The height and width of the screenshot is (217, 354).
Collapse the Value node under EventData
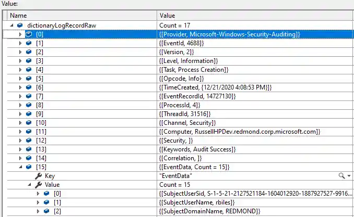pyautogui.click(x=28, y=185)
